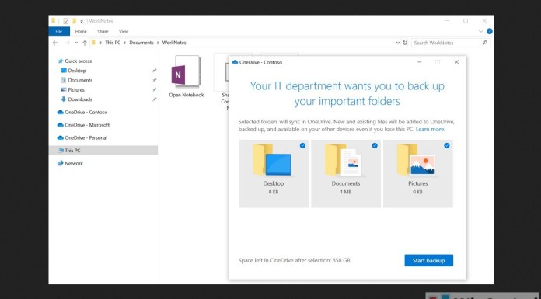Switch to the View ribbon tab
Screen dimensions: 541x299
(124, 31)
